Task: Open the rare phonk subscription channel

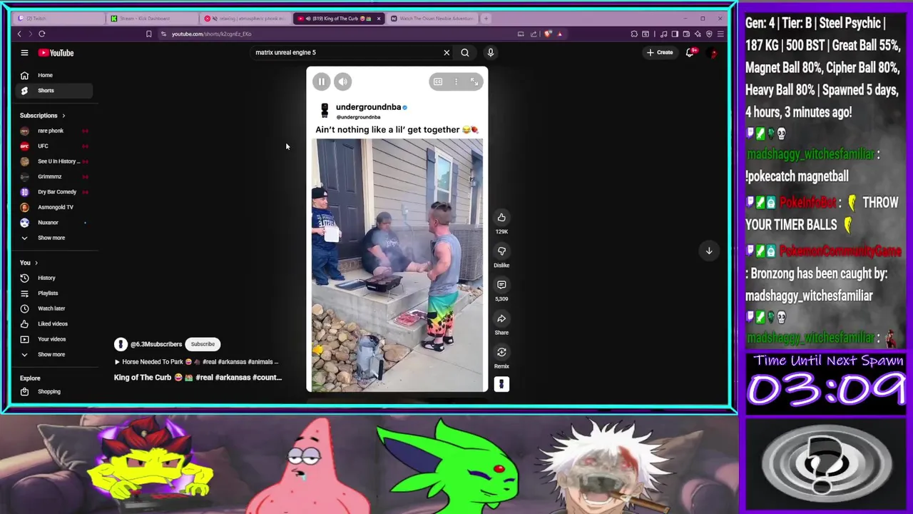Action: click(x=54, y=131)
